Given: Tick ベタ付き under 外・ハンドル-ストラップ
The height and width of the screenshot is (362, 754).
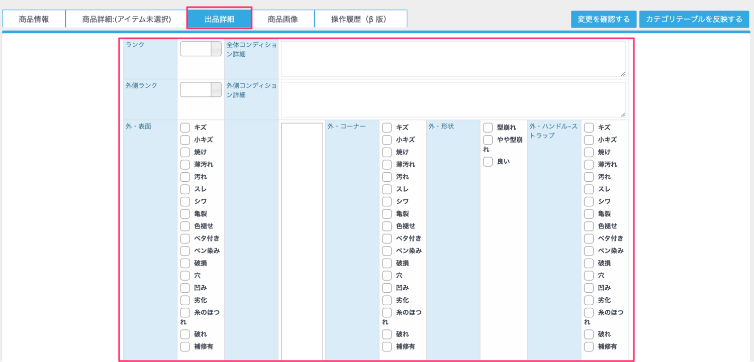Looking at the screenshot, I should (589, 238).
